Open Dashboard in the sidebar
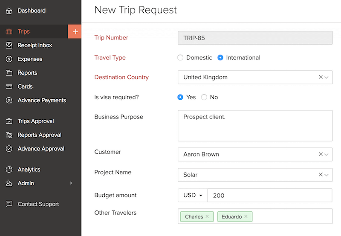Screen dimensions: 341x236 tap(32, 11)
